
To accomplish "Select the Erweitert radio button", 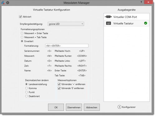I will tap(22, 41).
